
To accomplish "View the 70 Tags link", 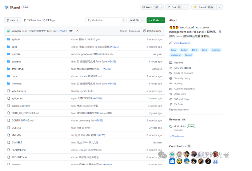I will (49, 20).
